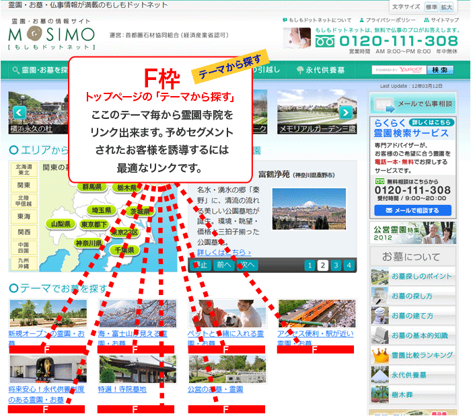Viewport: 471px width, 416px height.
Task: Open the 霊園・お墓を探す menu item
Action: [40, 70]
